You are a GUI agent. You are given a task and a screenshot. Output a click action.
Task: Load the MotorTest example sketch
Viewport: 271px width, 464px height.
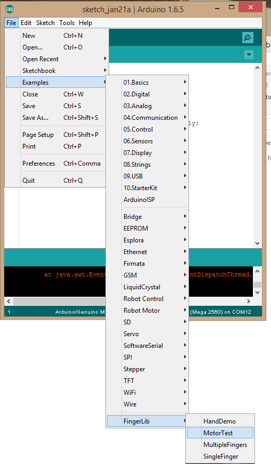pyautogui.click(x=220, y=433)
